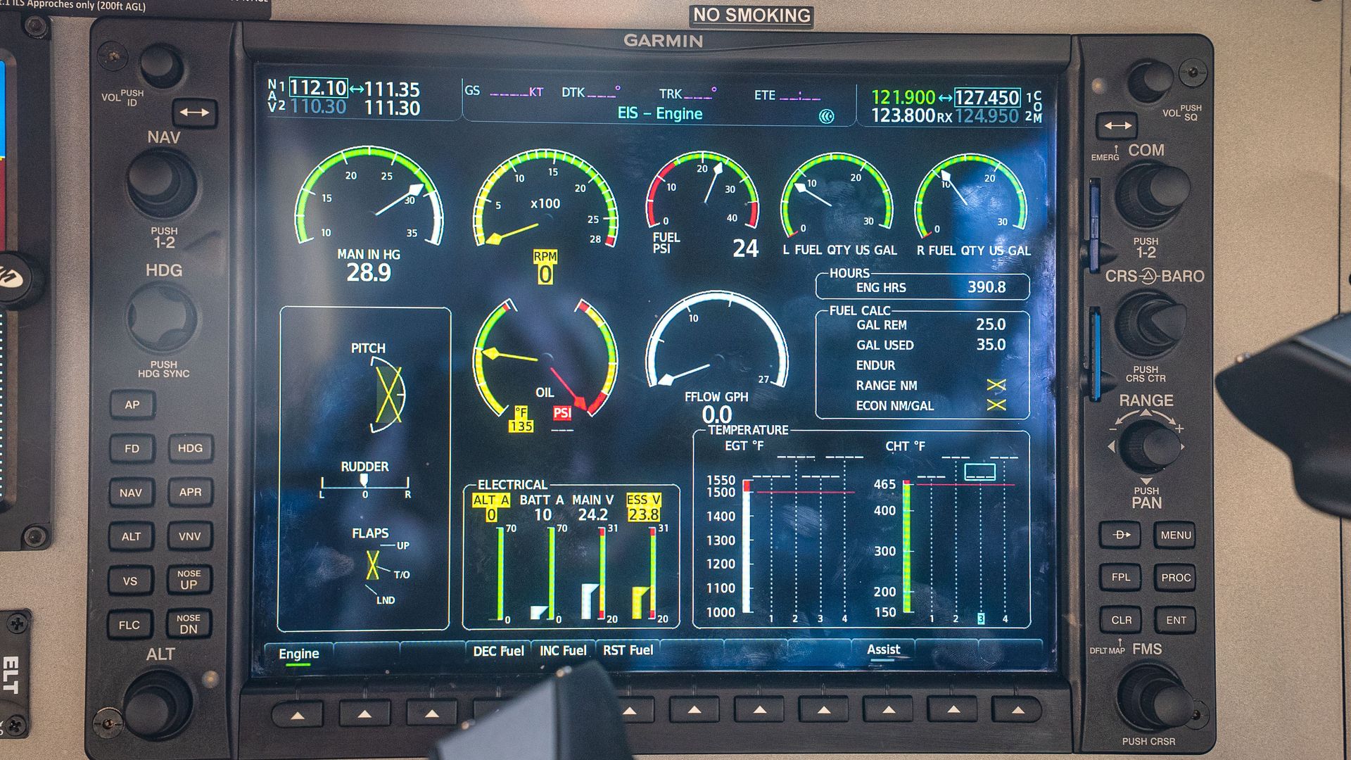
Task: Toggle the AP autopilot button
Action: (132, 405)
